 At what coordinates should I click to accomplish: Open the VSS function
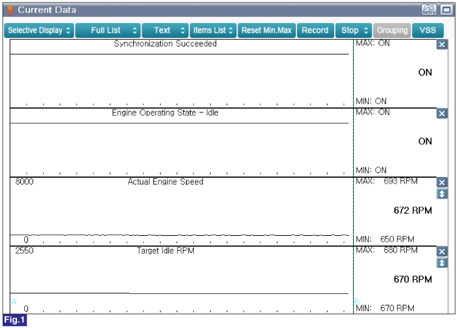click(x=428, y=30)
